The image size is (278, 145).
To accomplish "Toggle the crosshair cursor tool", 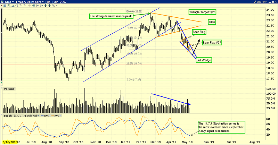I will point(29,6).
